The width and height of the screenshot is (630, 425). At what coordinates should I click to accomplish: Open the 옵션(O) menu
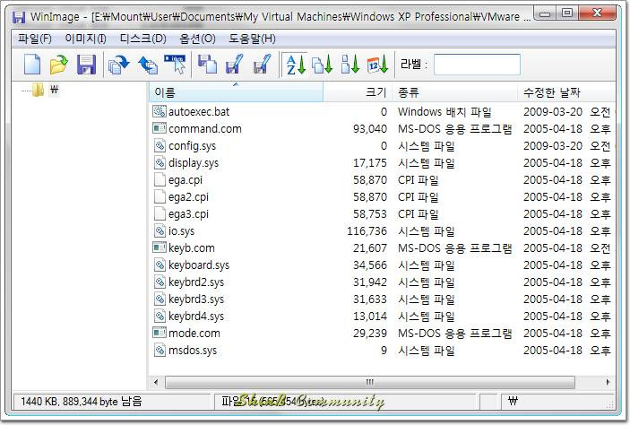pyautogui.click(x=197, y=39)
